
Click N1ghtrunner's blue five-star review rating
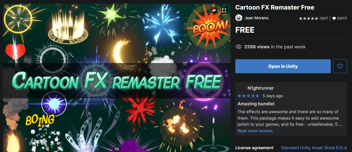click(248, 96)
